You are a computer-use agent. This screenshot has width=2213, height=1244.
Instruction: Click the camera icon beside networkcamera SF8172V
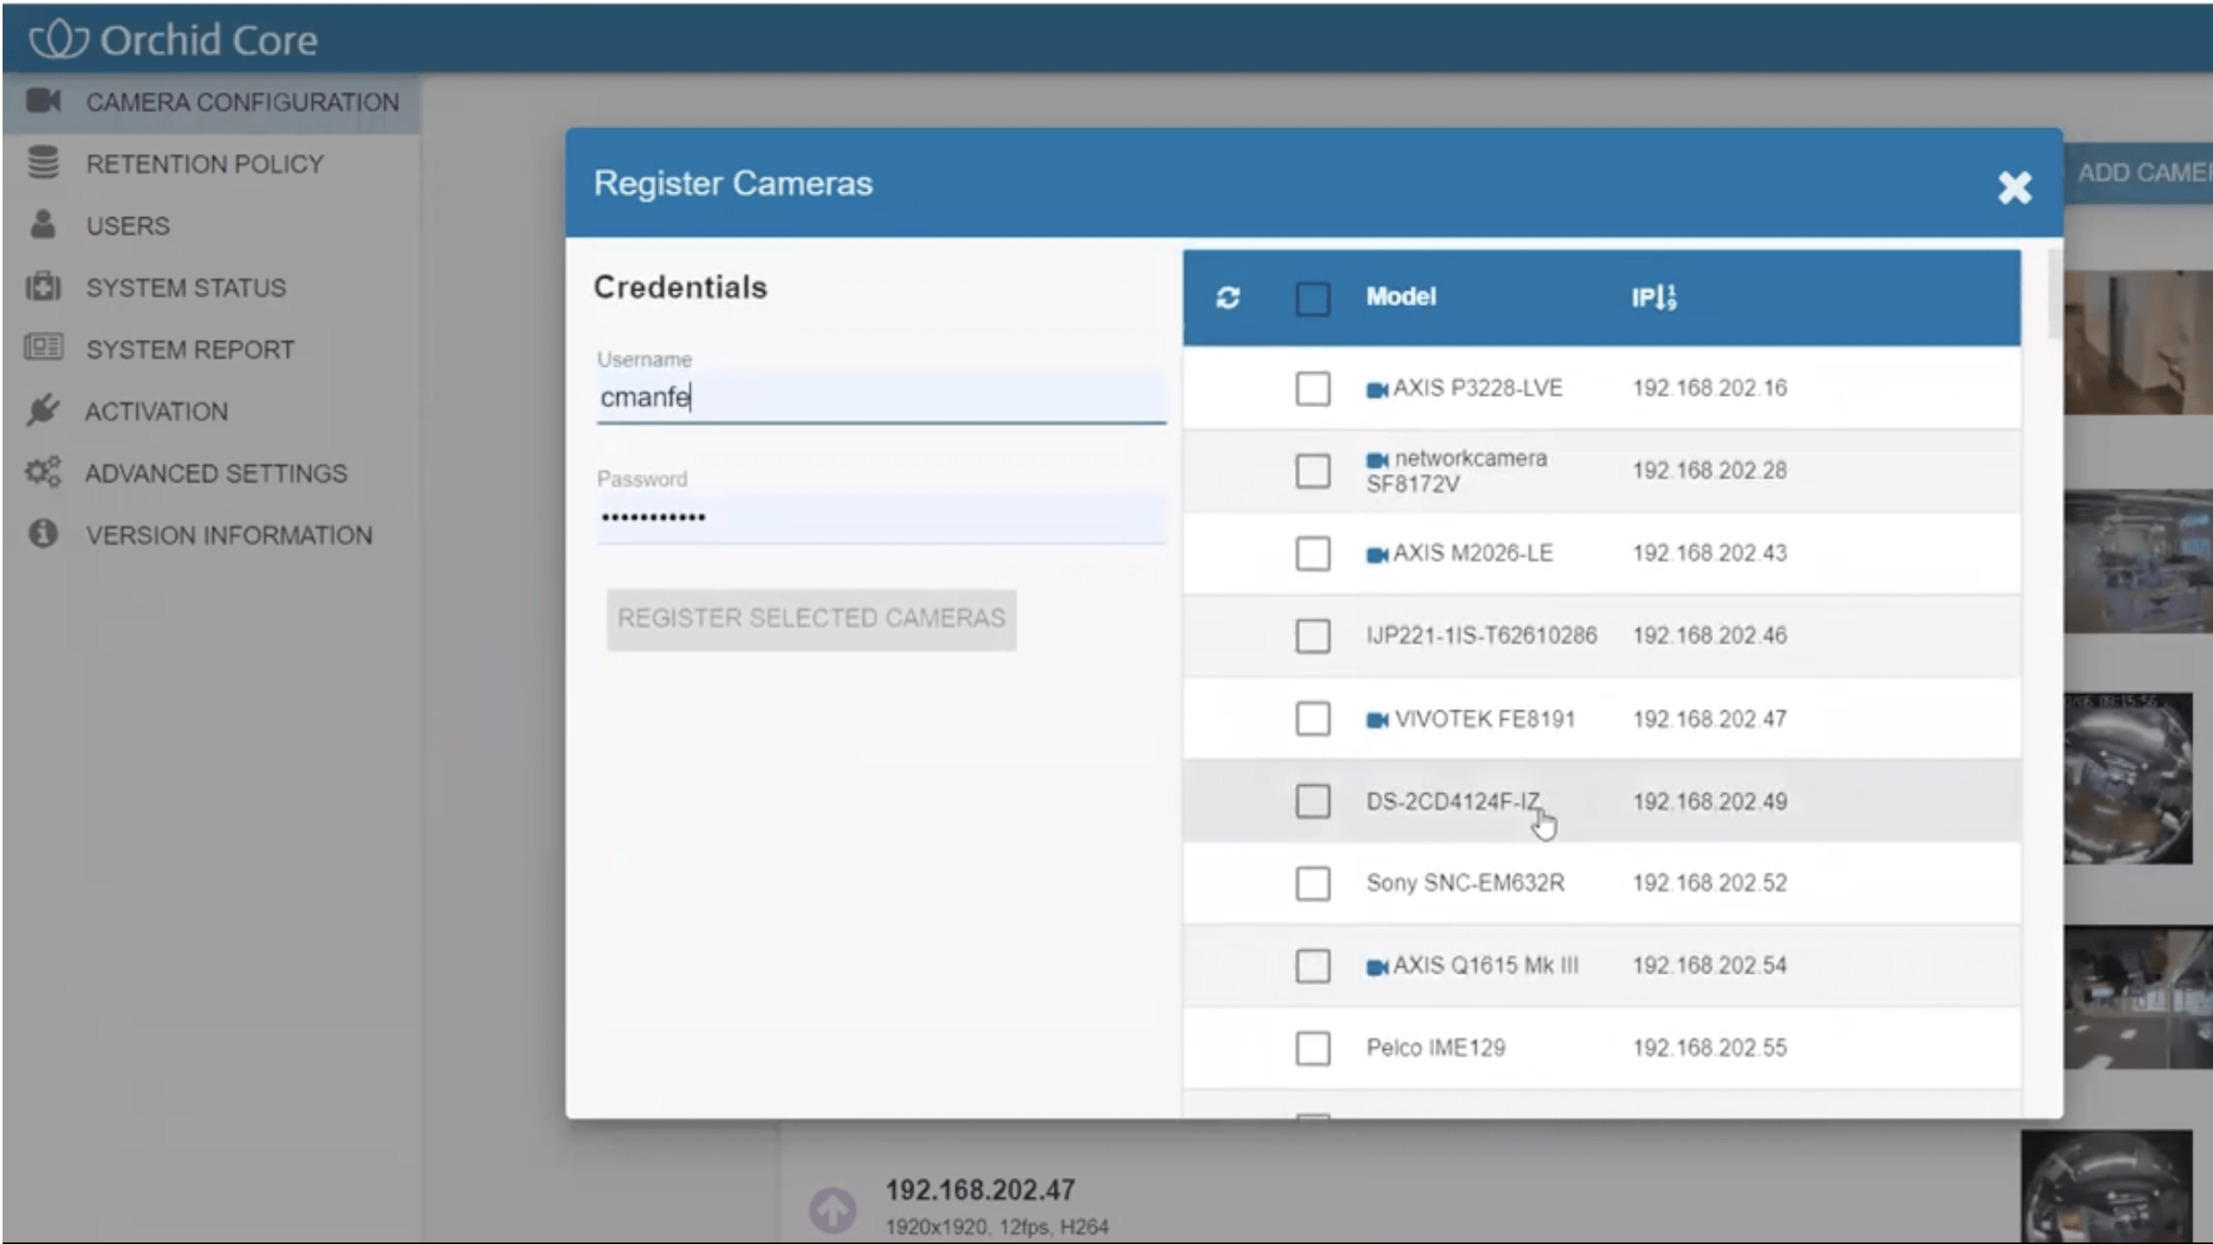point(1377,461)
